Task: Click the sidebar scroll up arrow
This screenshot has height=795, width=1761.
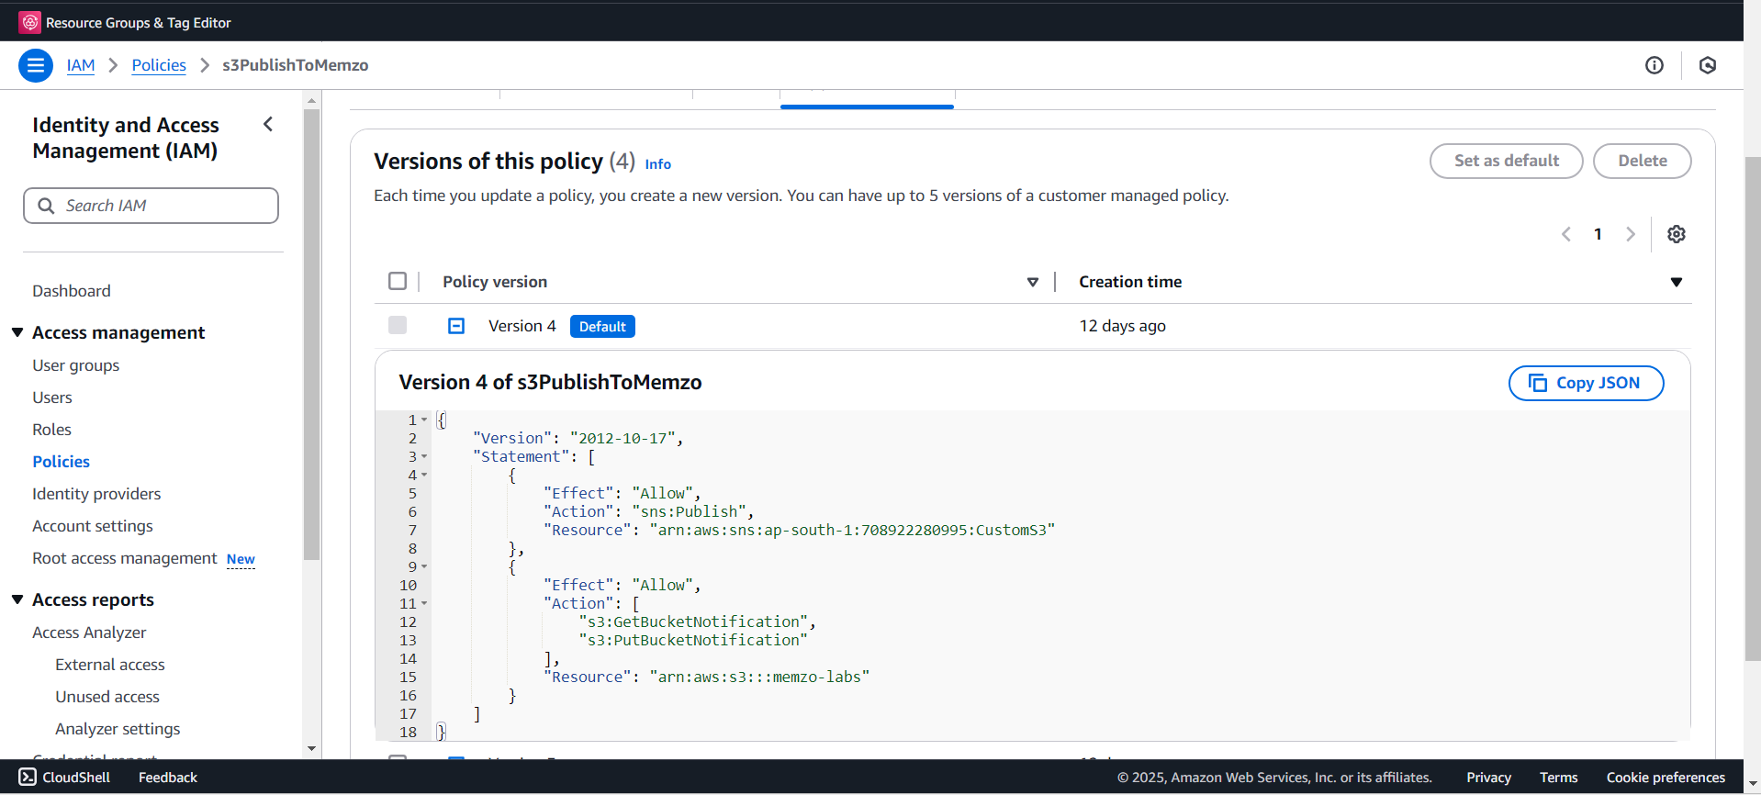Action: [311, 101]
